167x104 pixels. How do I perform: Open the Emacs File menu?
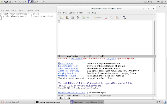[60, 13]
